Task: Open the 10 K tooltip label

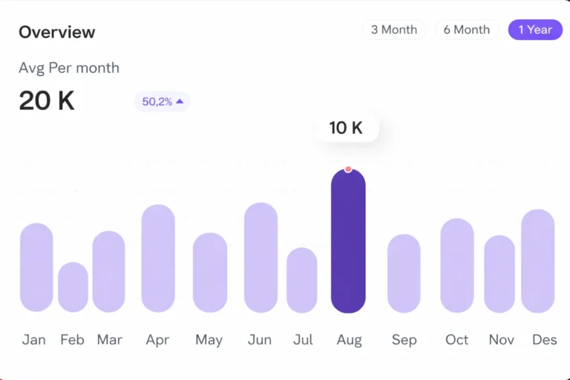Action: (x=346, y=128)
